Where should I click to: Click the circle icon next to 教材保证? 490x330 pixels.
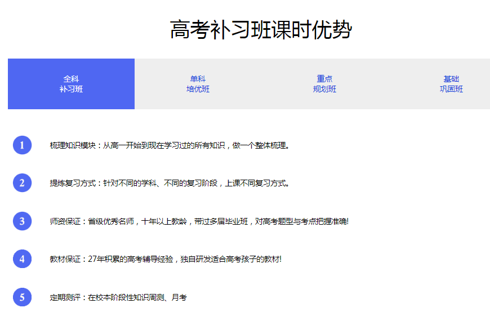point(21,258)
